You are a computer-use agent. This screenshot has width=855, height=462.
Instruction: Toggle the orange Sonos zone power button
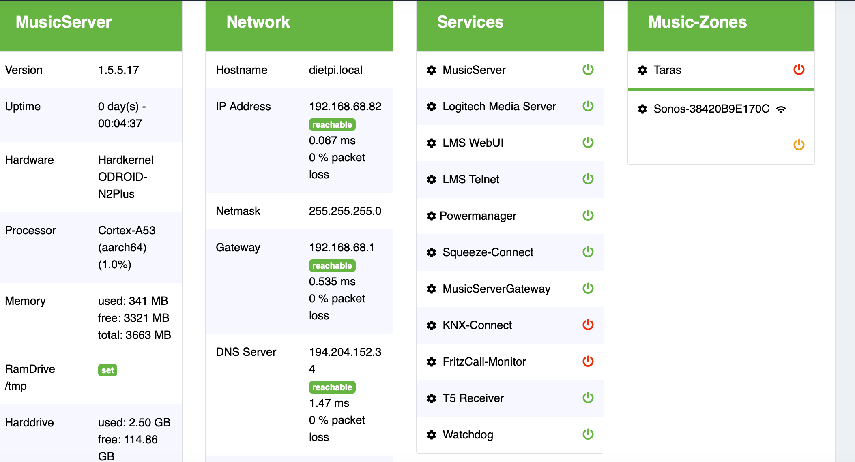tap(799, 145)
